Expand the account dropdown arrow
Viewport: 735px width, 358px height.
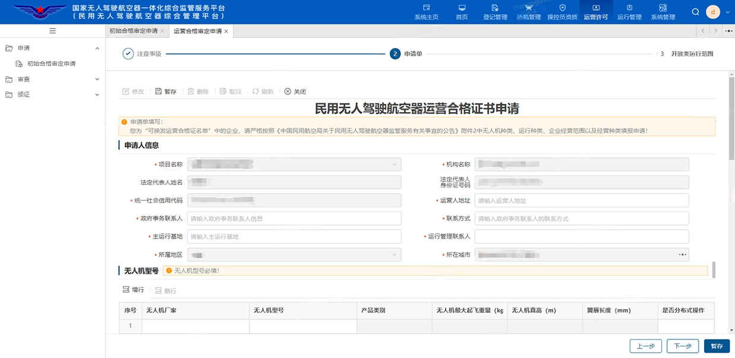point(727,12)
